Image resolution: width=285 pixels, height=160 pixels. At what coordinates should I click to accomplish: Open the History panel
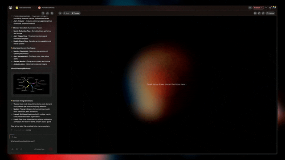tap(270, 13)
